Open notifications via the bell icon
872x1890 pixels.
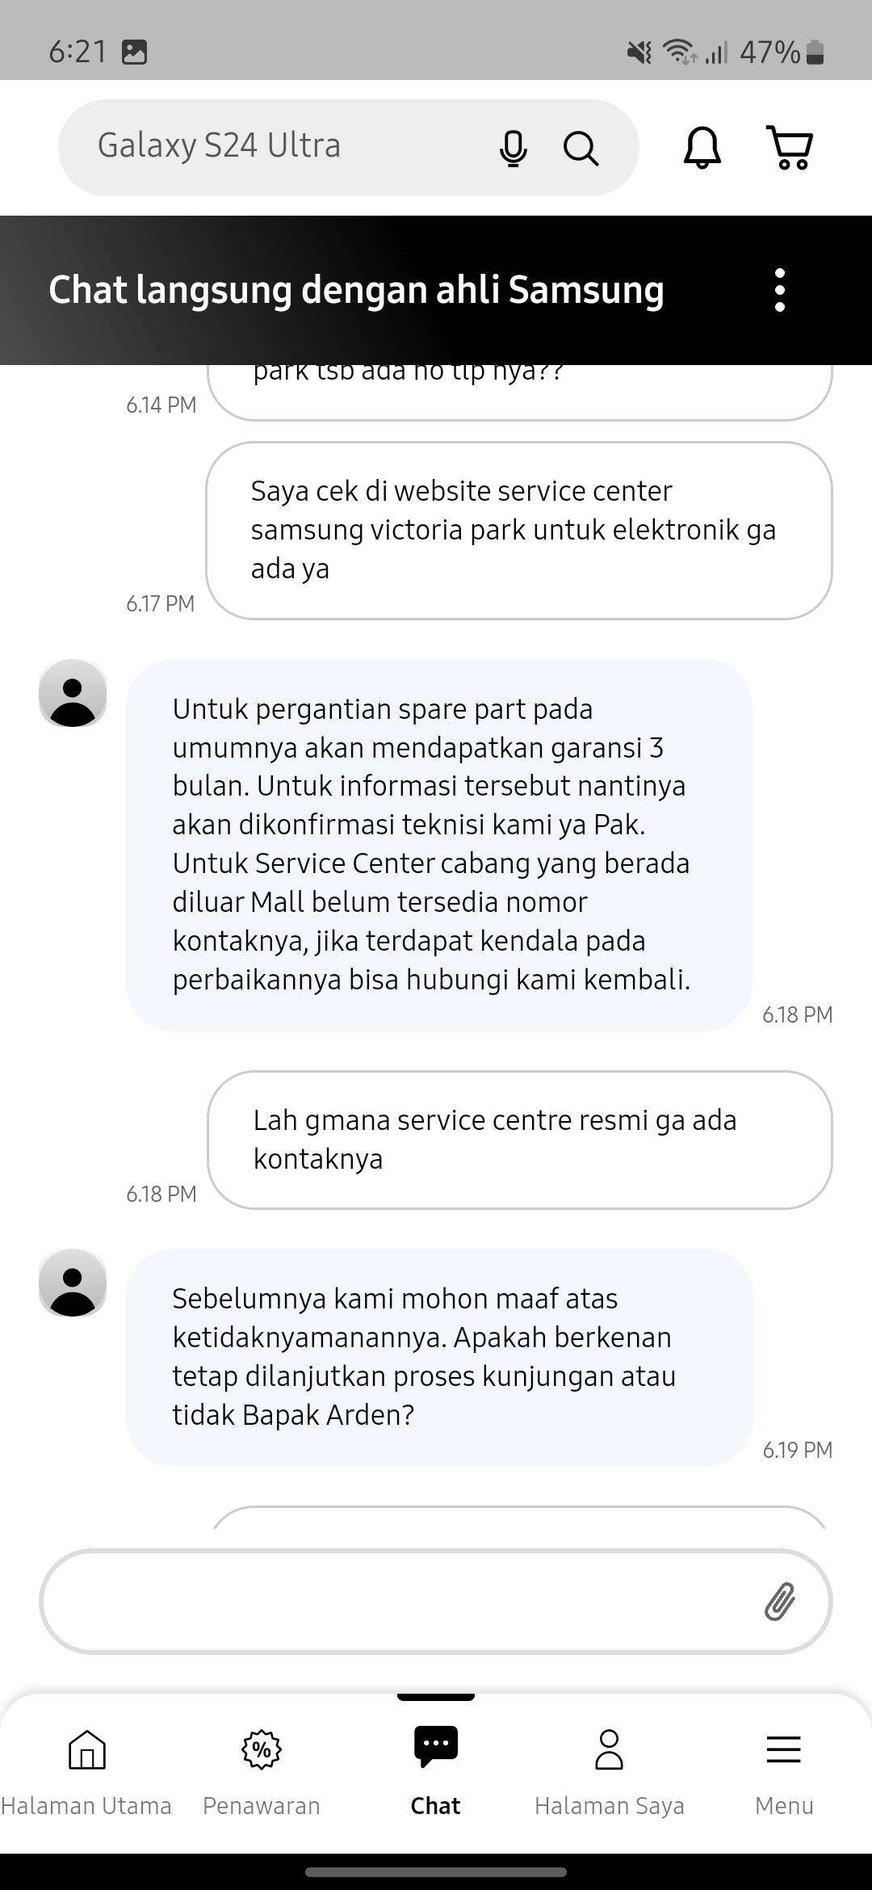pyautogui.click(x=702, y=147)
